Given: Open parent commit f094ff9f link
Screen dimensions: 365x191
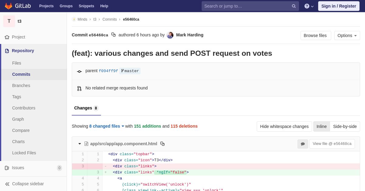Looking at the screenshot, I should [x=108, y=71].
